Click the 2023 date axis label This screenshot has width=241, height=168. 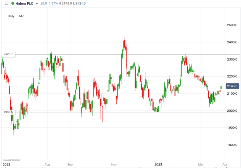click(158, 165)
